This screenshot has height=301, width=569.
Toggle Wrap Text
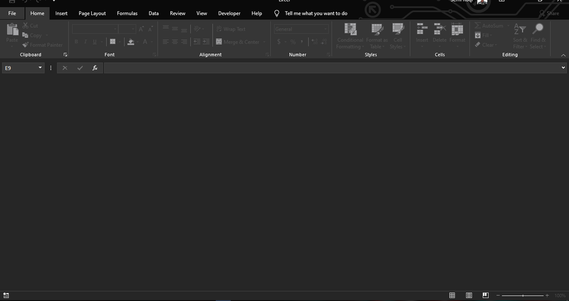click(x=231, y=29)
